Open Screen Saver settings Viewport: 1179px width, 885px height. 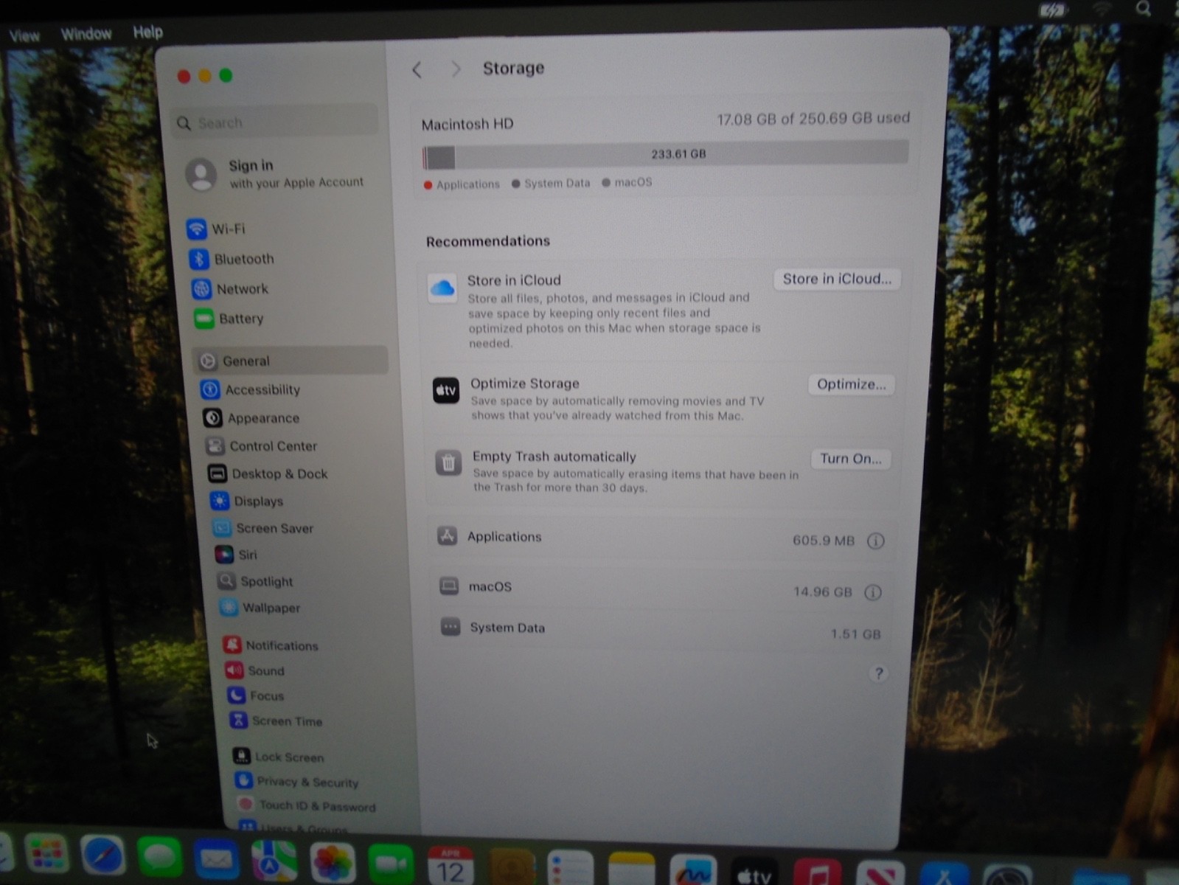[263, 528]
